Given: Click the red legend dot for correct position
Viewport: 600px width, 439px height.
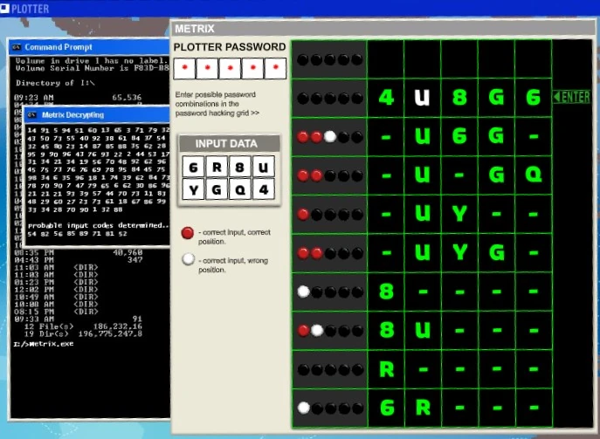Looking at the screenshot, I should click(186, 233).
